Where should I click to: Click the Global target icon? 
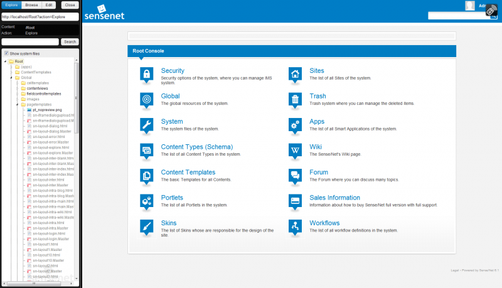pyautogui.click(x=147, y=100)
